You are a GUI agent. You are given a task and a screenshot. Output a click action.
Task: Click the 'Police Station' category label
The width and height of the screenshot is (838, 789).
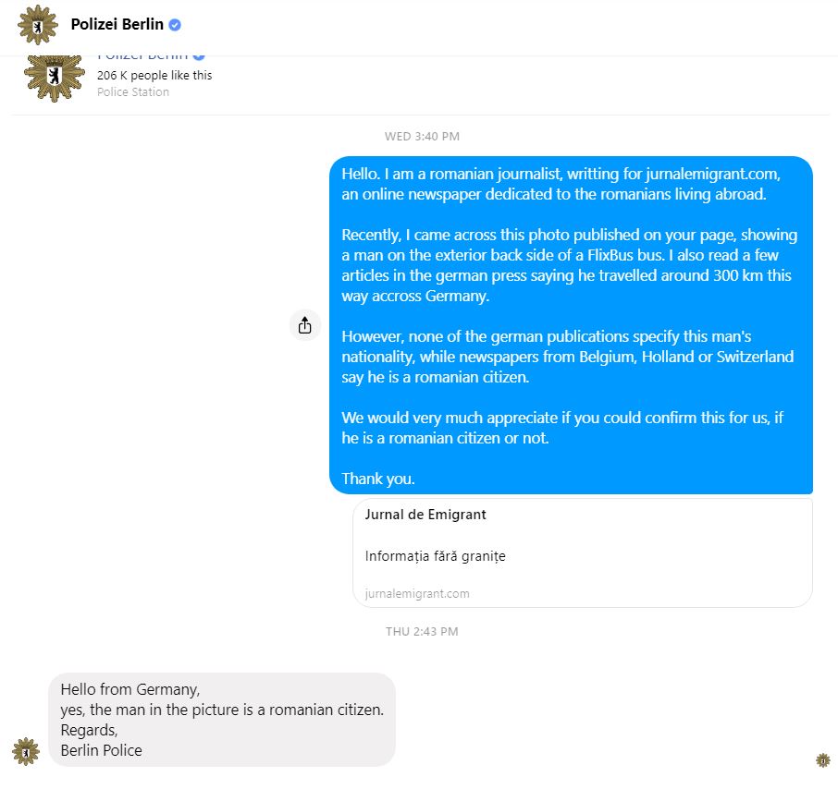[x=133, y=91]
